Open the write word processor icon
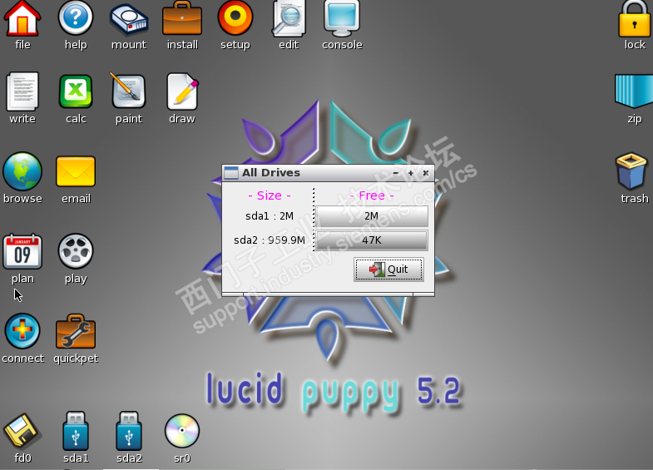This screenshot has height=470, width=653. 22,92
